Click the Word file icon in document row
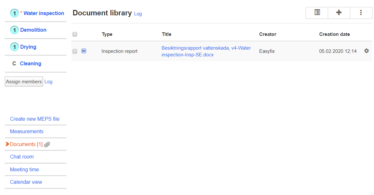The image size is (374, 195). 84,51
